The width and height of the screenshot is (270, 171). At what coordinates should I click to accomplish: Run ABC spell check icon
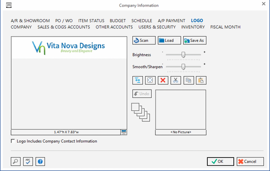pyautogui.click(x=28, y=161)
